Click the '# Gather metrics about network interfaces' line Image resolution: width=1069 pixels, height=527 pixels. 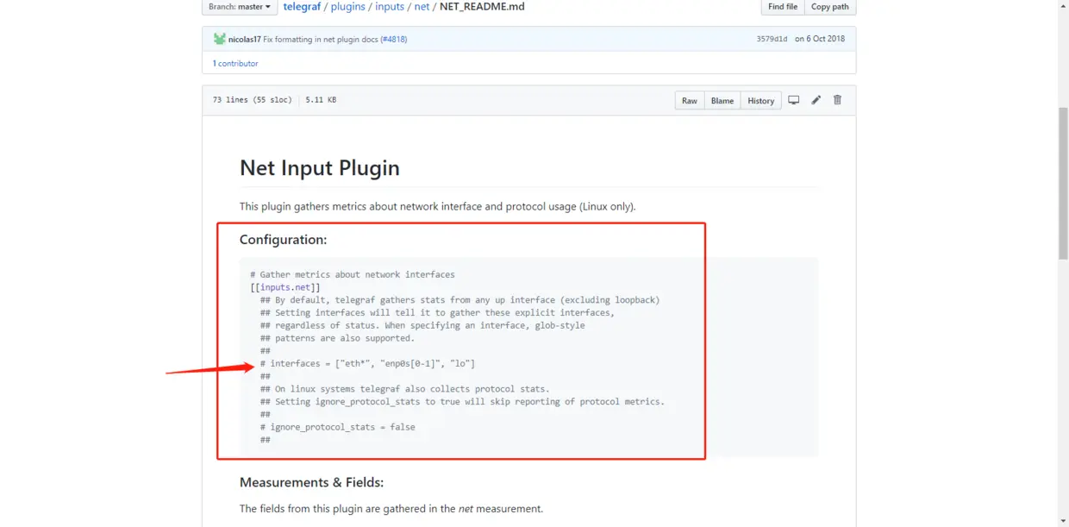(353, 274)
